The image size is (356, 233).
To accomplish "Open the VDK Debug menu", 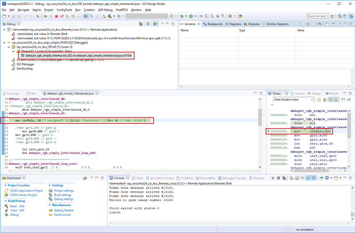I will 105,10.
